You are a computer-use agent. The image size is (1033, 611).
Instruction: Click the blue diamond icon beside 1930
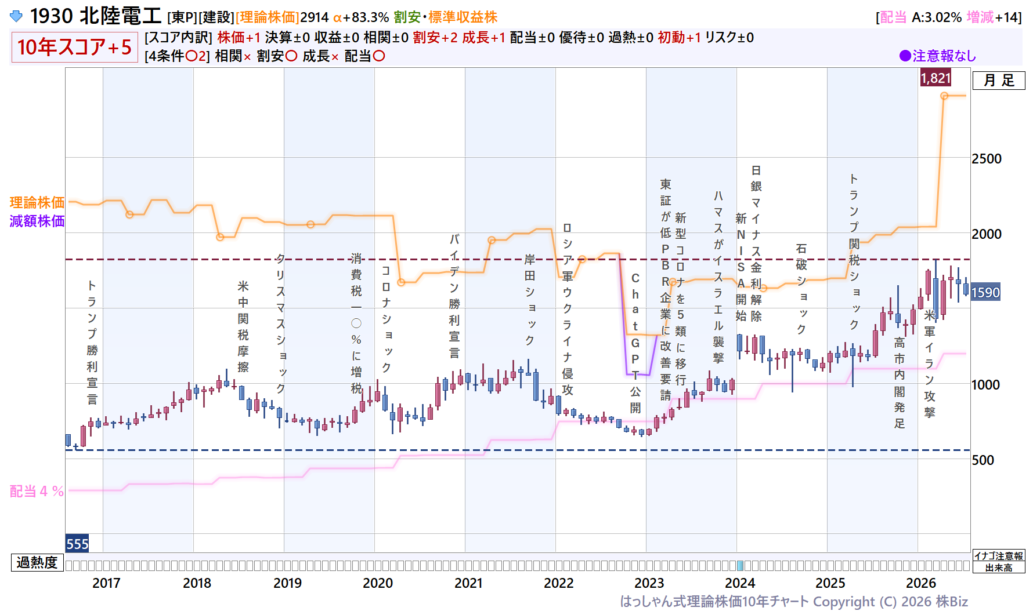[x=16, y=16]
